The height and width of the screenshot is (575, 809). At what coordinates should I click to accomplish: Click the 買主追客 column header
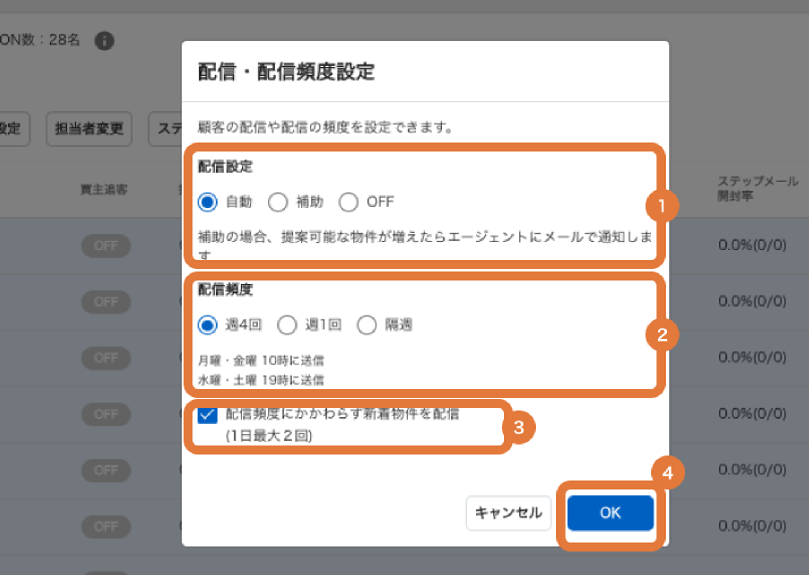104,189
